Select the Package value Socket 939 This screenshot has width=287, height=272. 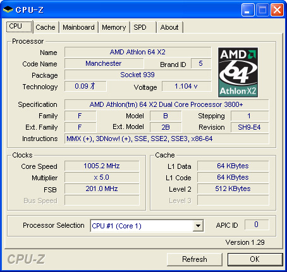[138, 75]
